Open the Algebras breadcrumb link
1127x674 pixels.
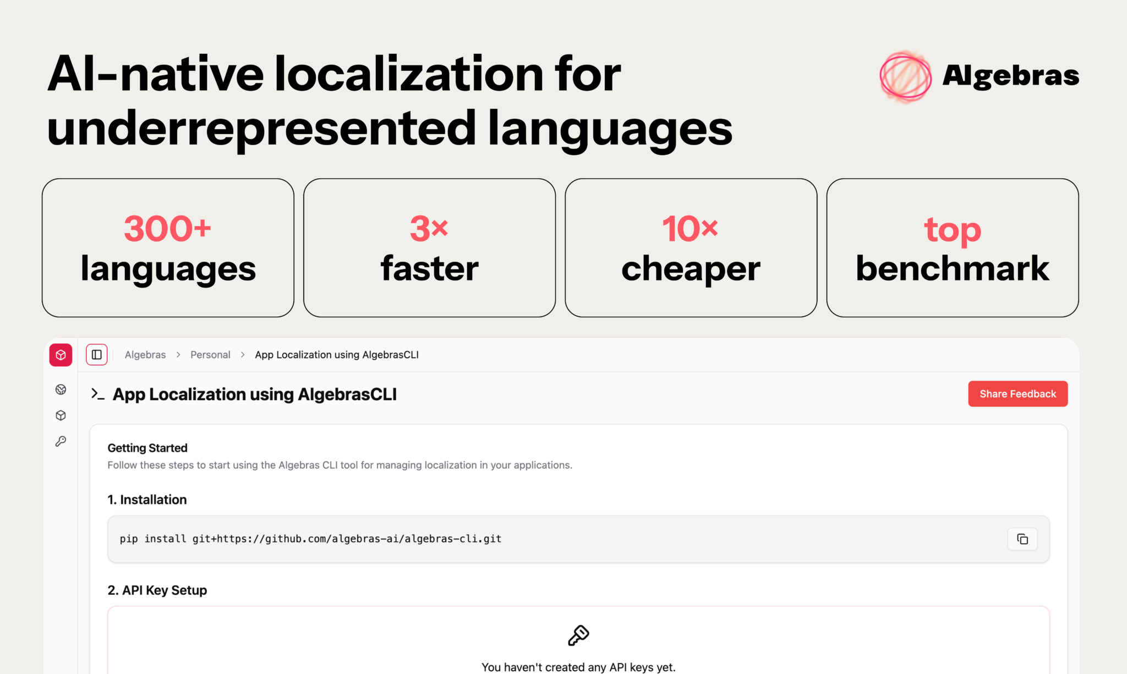pyautogui.click(x=145, y=355)
